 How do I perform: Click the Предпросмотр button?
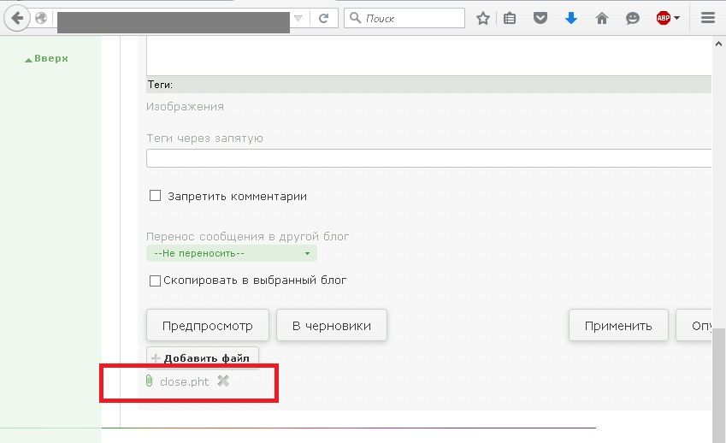[x=208, y=326]
